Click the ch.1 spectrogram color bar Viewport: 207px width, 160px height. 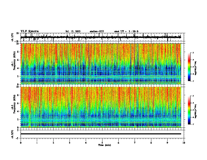pyautogui.click(x=189, y=67)
